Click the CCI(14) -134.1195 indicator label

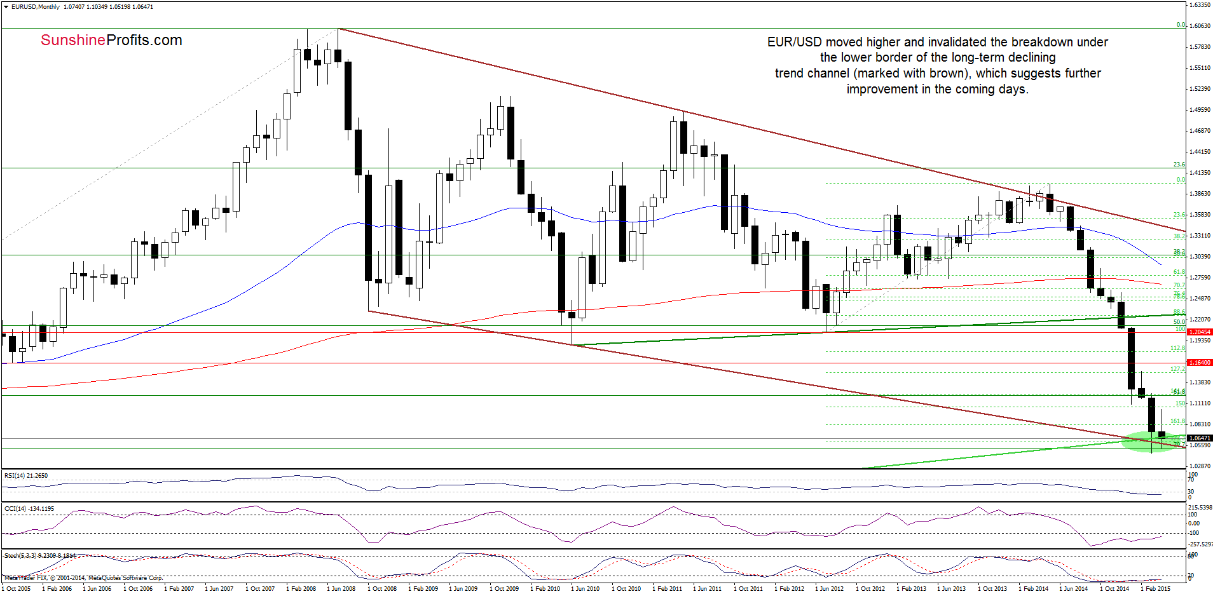coord(29,509)
